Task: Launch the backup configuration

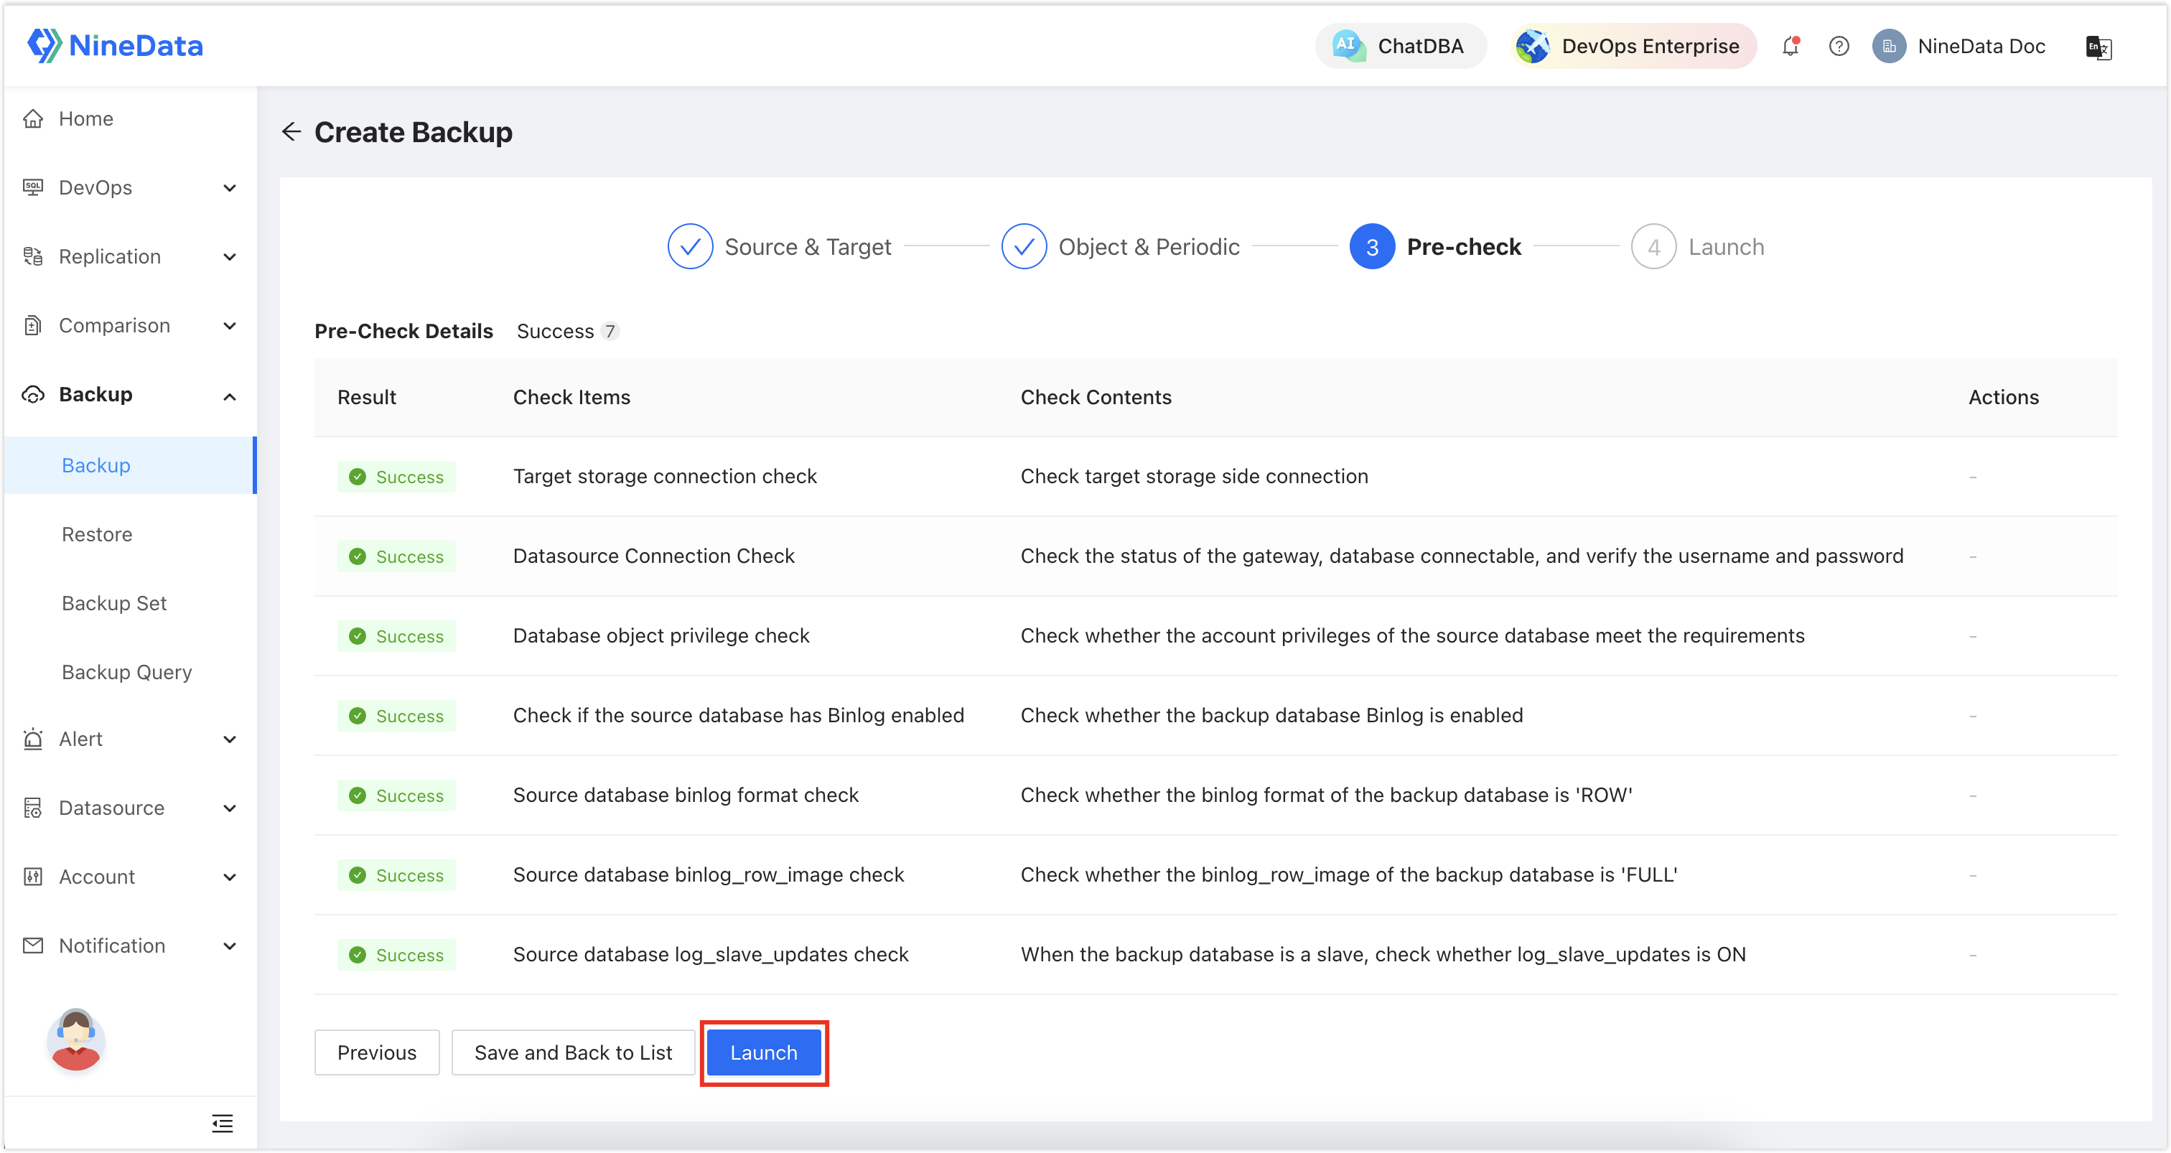Action: (x=762, y=1051)
